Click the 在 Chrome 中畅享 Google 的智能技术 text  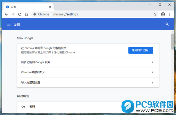coord(44,48)
